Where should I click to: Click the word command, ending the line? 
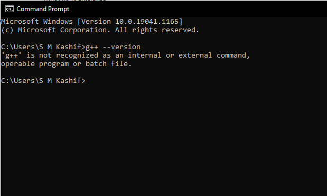click(233, 55)
